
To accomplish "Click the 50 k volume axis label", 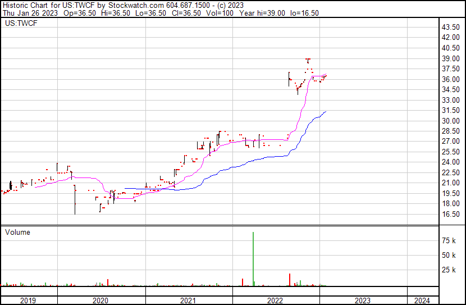I will pyautogui.click(x=449, y=256).
